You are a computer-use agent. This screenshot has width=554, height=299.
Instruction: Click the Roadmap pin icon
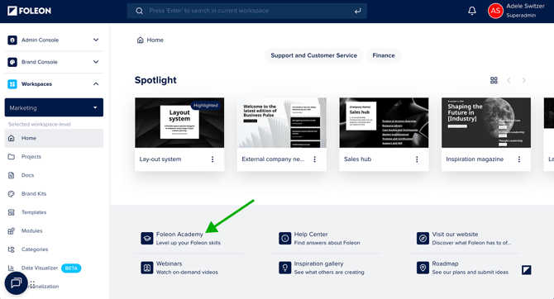coord(423,268)
